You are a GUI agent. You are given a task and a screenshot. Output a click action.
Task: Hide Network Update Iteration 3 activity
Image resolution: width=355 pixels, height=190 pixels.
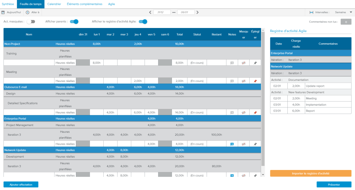pyautogui.click(x=243, y=175)
